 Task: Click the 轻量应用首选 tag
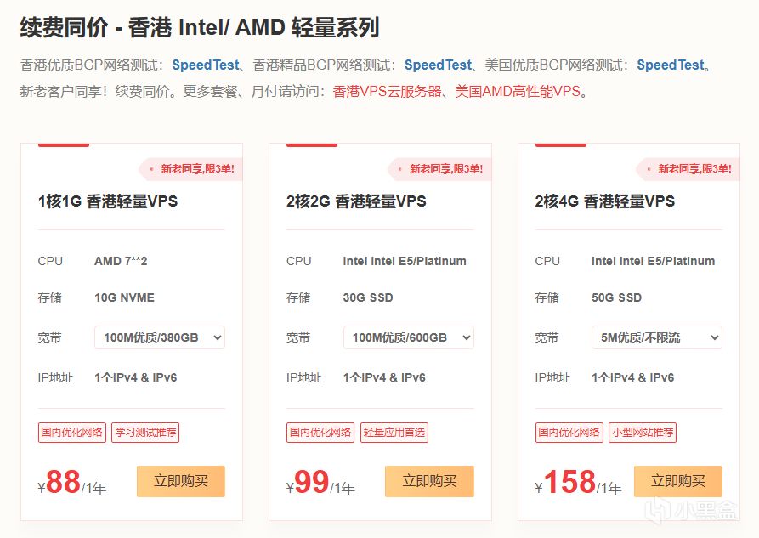(394, 433)
